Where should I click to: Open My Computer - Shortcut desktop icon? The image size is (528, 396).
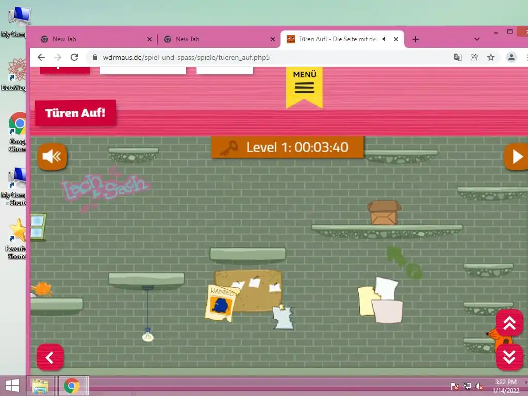coord(14,186)
